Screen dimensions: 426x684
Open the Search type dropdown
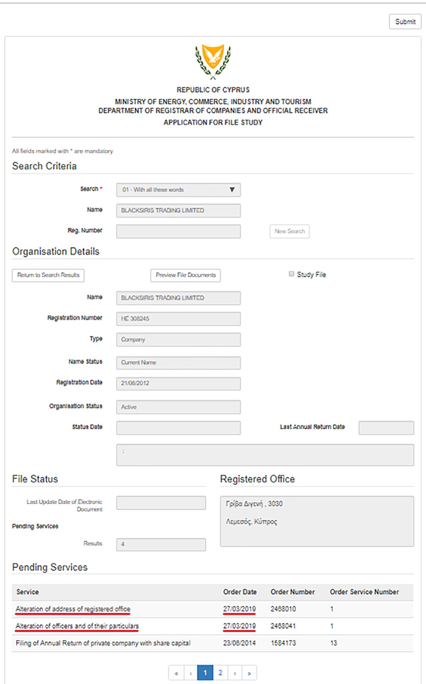pyautogui.click(x=178, y=190)
